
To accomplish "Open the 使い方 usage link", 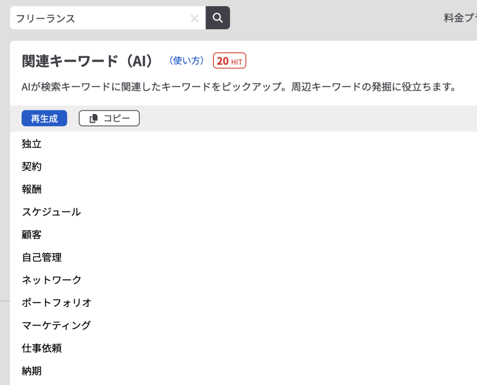I will click(x=186, y=61).
